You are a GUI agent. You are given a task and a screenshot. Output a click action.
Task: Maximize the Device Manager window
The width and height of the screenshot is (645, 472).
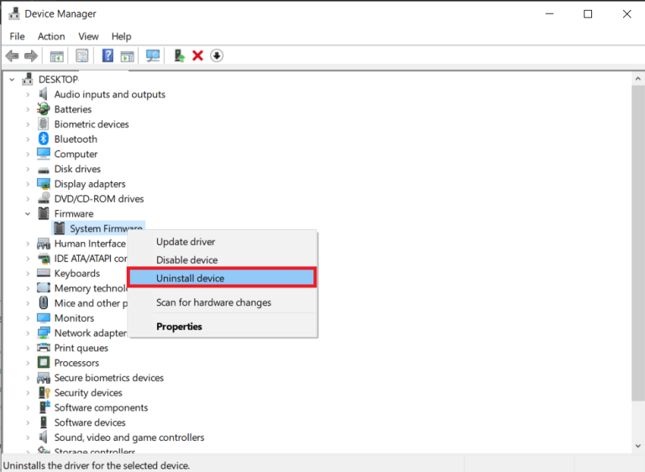point(588,14)
